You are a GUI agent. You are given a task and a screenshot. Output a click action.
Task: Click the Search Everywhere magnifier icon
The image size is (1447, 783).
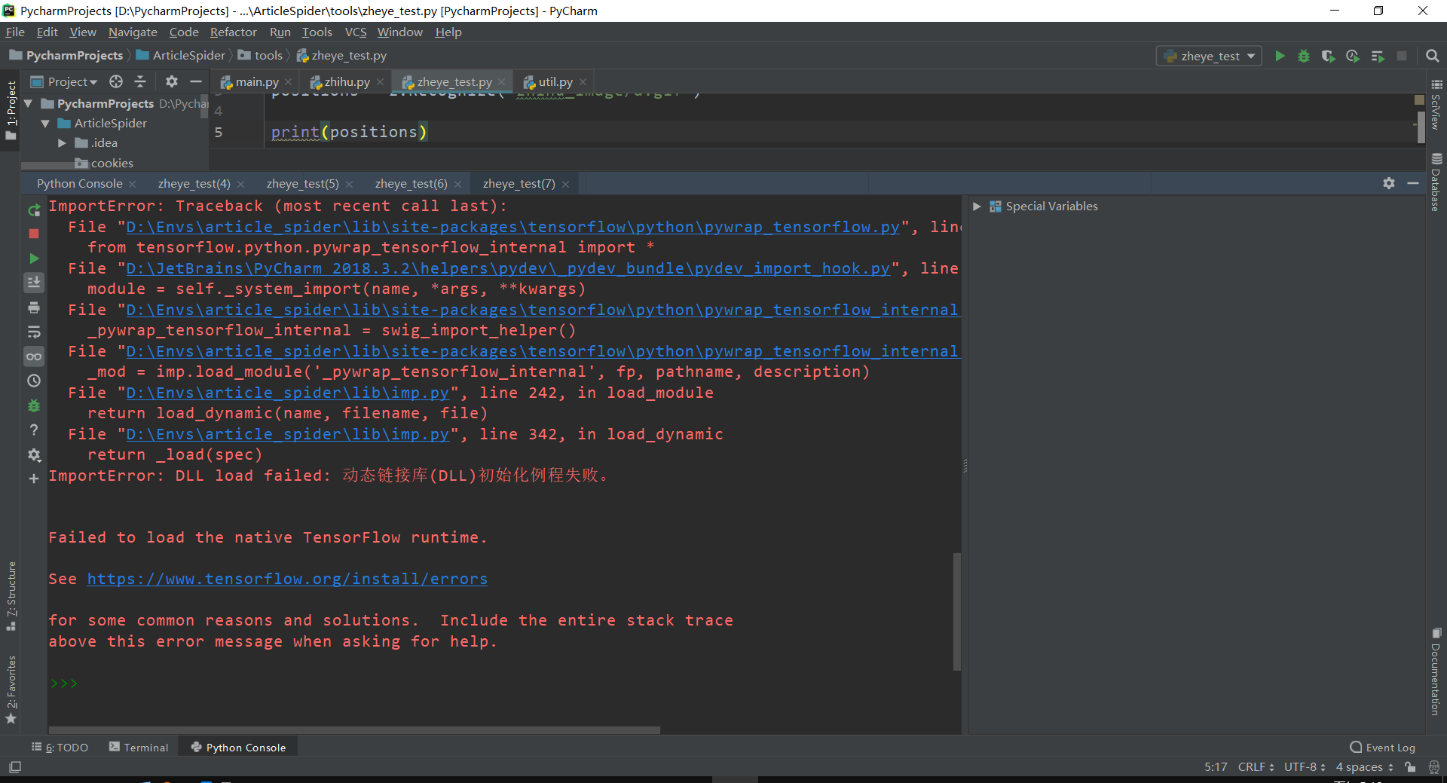coord(1432,57)
